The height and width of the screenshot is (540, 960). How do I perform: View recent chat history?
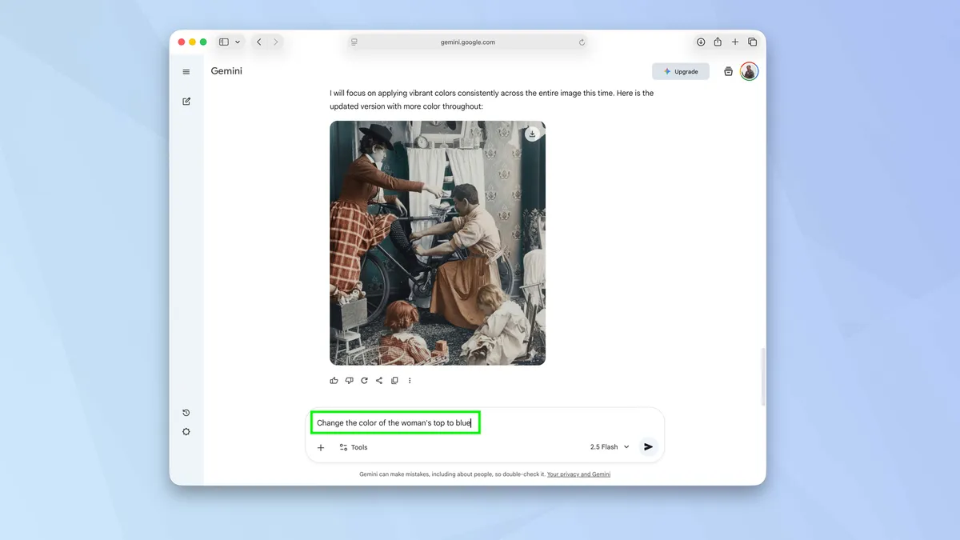coord(186,412)
